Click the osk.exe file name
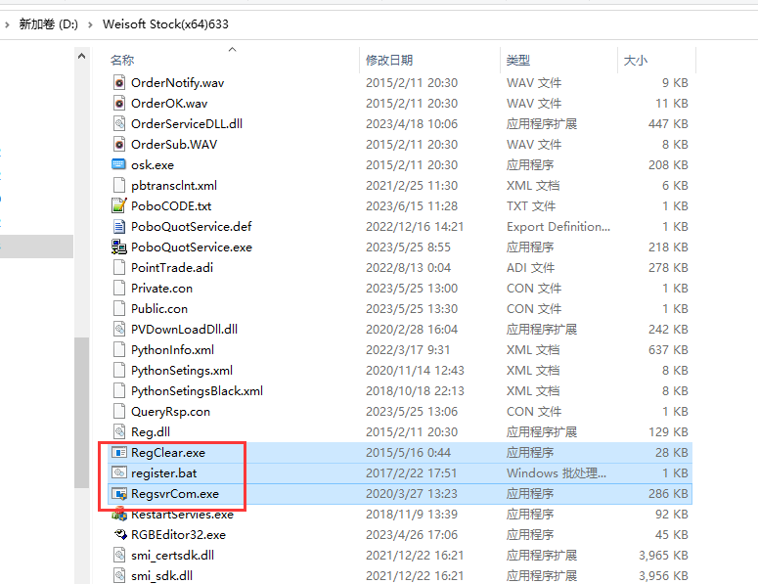 coord(153,165)
